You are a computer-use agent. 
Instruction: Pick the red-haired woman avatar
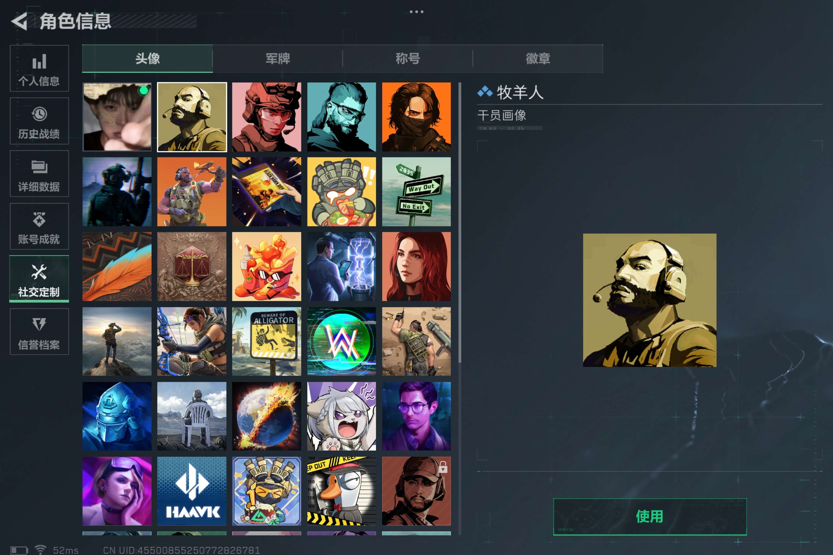pyautogui.click(x=416, y=267)
